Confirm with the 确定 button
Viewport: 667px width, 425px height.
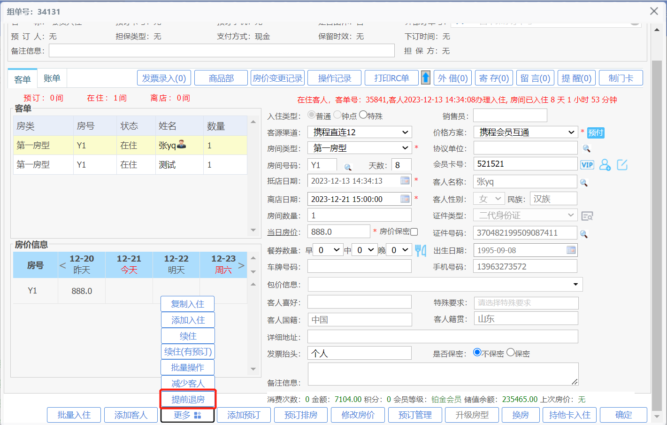(x=623, y=415)
